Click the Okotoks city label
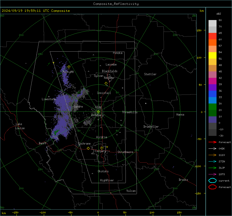The width and height of the screenshot is (232, 216). [x=103, y=171]
